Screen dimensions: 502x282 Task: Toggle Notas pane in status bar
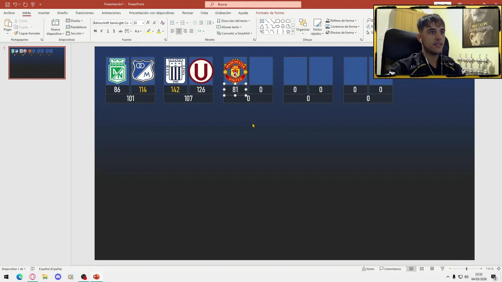[x=368, y=269]
